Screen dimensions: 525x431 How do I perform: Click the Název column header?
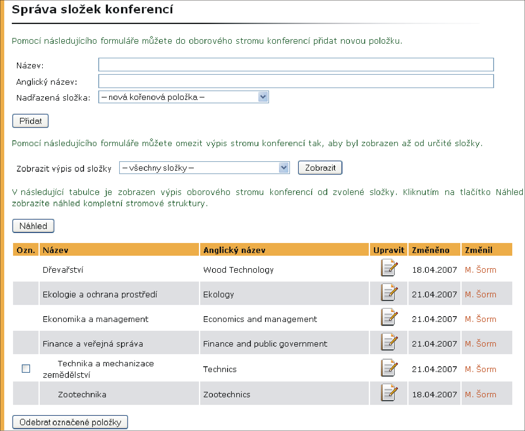[x=119, y=250]
